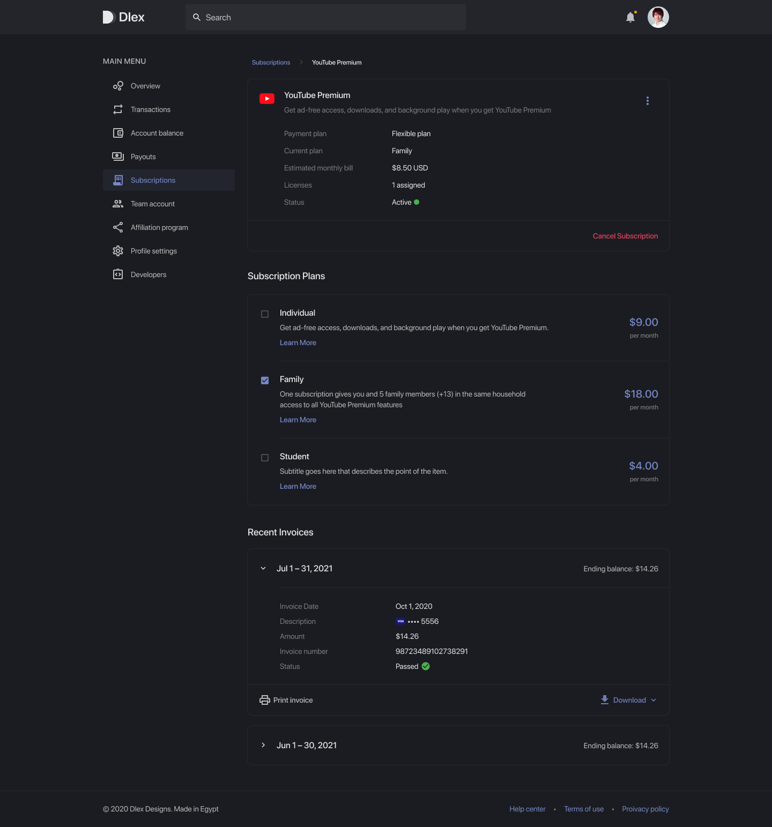Click the Profile settings gear icon
This screenshot has height=827, width=772.
click(118, 251)
